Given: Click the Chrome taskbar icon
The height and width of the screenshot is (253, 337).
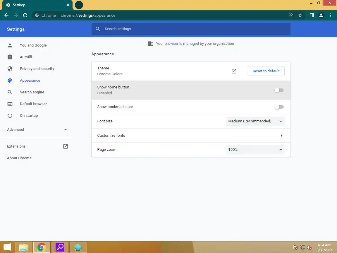Looking at the screenshot, I should tap(42, 247).
